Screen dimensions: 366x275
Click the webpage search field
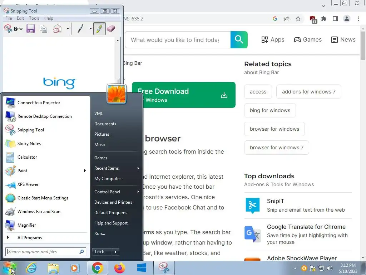point(178,40)
